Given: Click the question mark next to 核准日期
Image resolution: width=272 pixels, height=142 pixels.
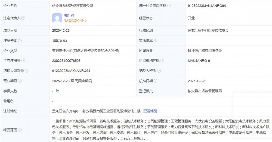Looking at the screenshot, I should [x=155, y=81].
